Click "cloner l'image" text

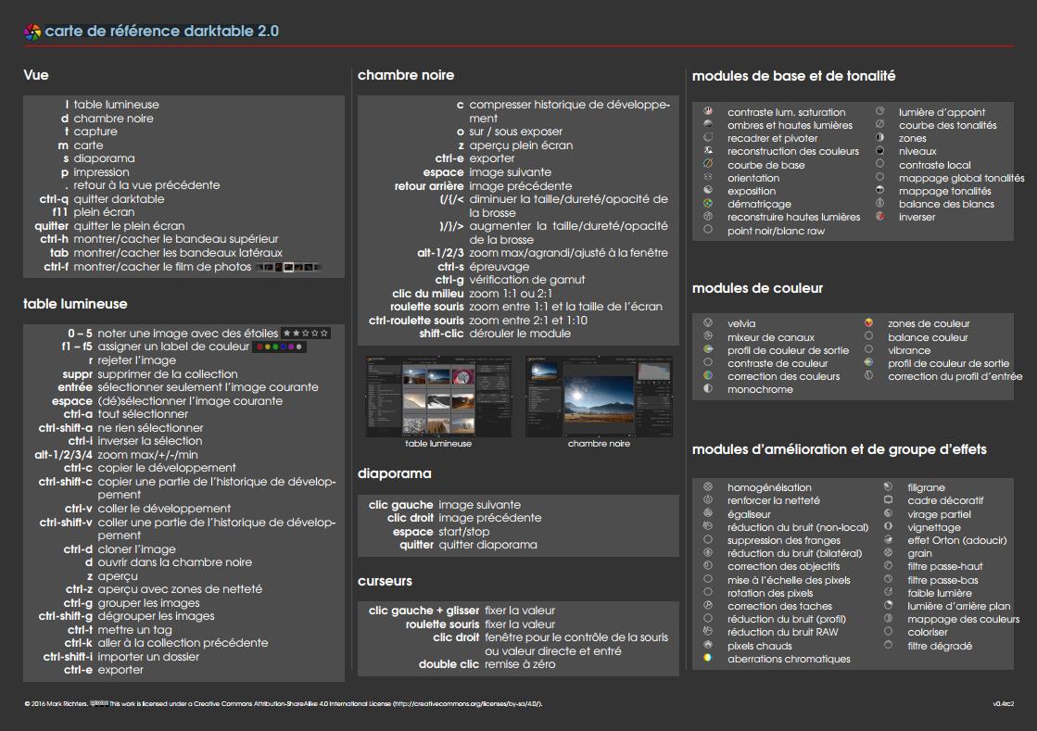pos(137,549)
